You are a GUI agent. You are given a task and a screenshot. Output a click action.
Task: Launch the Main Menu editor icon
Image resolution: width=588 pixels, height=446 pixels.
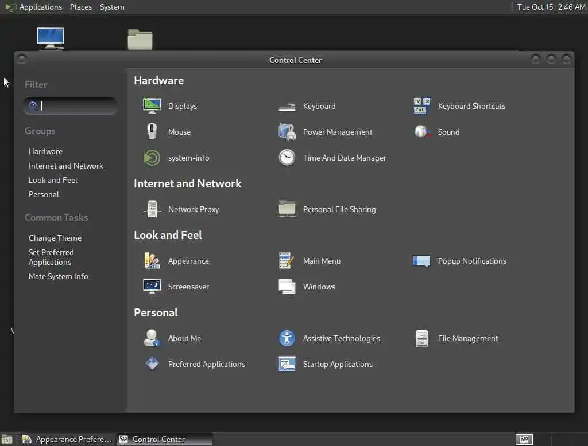pyautogui.click(x=287, y=261)
